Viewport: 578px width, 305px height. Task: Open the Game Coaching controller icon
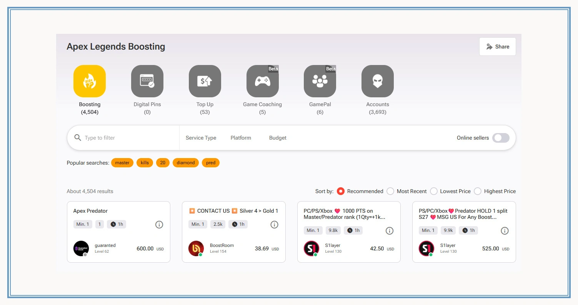tap(262, 81)
